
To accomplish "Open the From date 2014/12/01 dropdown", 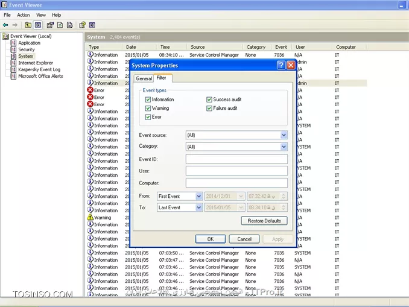I will (241, 196).
